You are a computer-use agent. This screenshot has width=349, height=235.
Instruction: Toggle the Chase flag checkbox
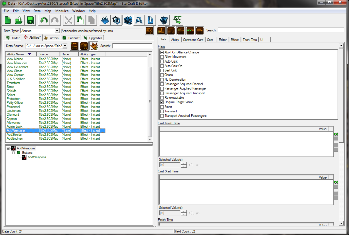click(162, 75)
